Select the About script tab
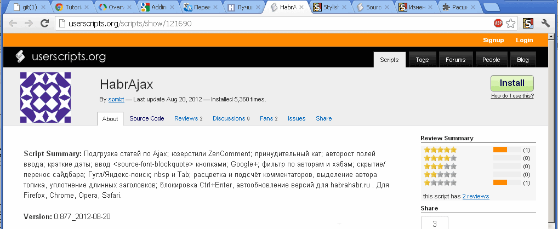This screenshot has width=558, height=229. tap(110, 119)
